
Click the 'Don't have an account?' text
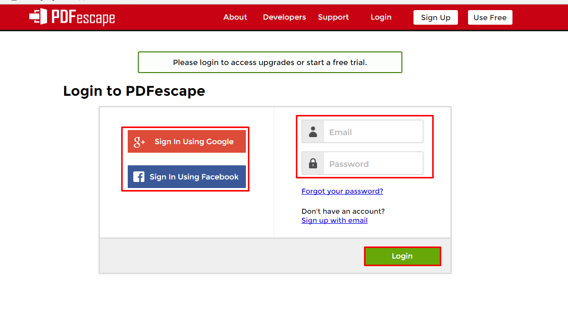343,211
